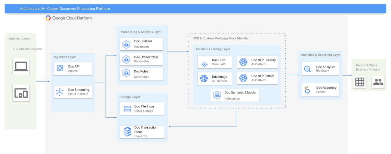391x154 pixels.
Task: Click the Doc NLP Classify AI Platform icon
Action: pos(243,62)
